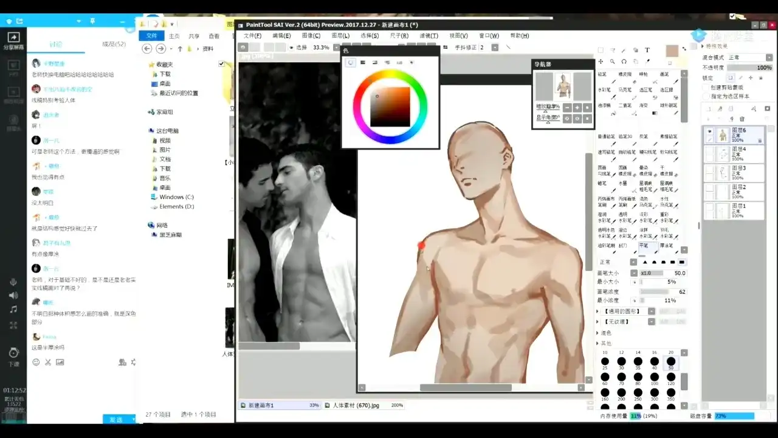Toggle visibility of layer 图层6
778x438 pixels.
709,131
